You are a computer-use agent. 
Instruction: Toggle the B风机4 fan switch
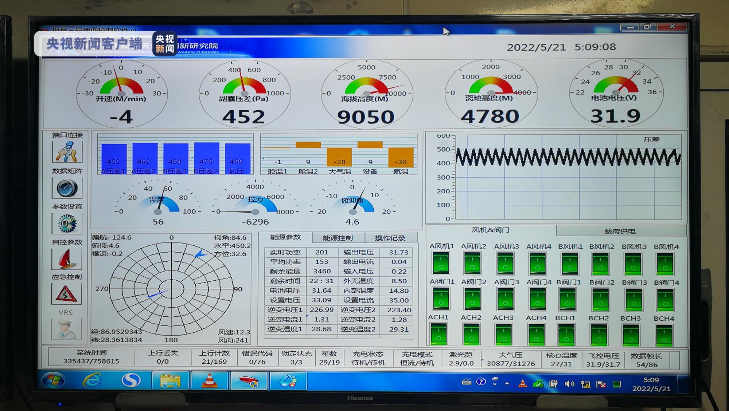665,264
